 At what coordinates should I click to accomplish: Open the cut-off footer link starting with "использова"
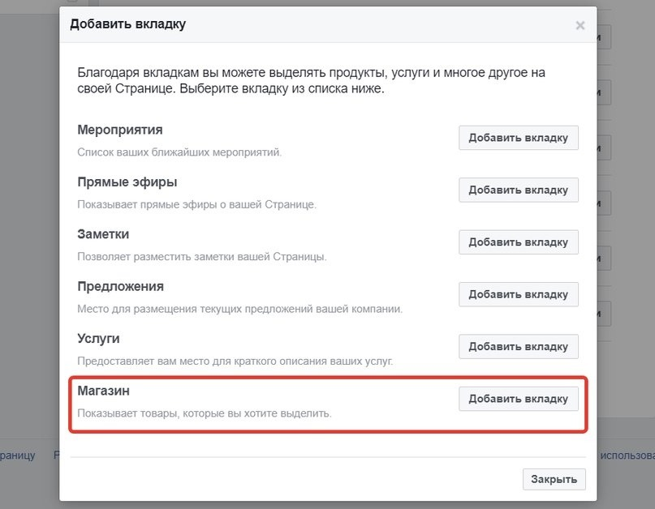pyautogui.click(x=627, y=456)
